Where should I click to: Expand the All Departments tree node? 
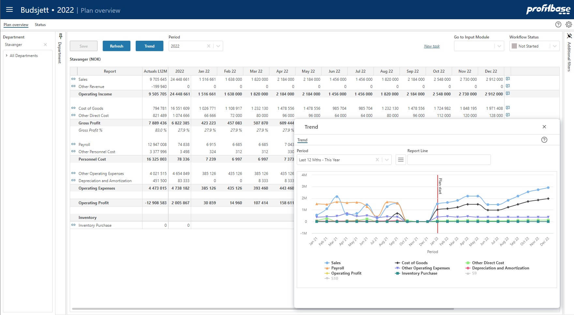[x=7, y=56]
